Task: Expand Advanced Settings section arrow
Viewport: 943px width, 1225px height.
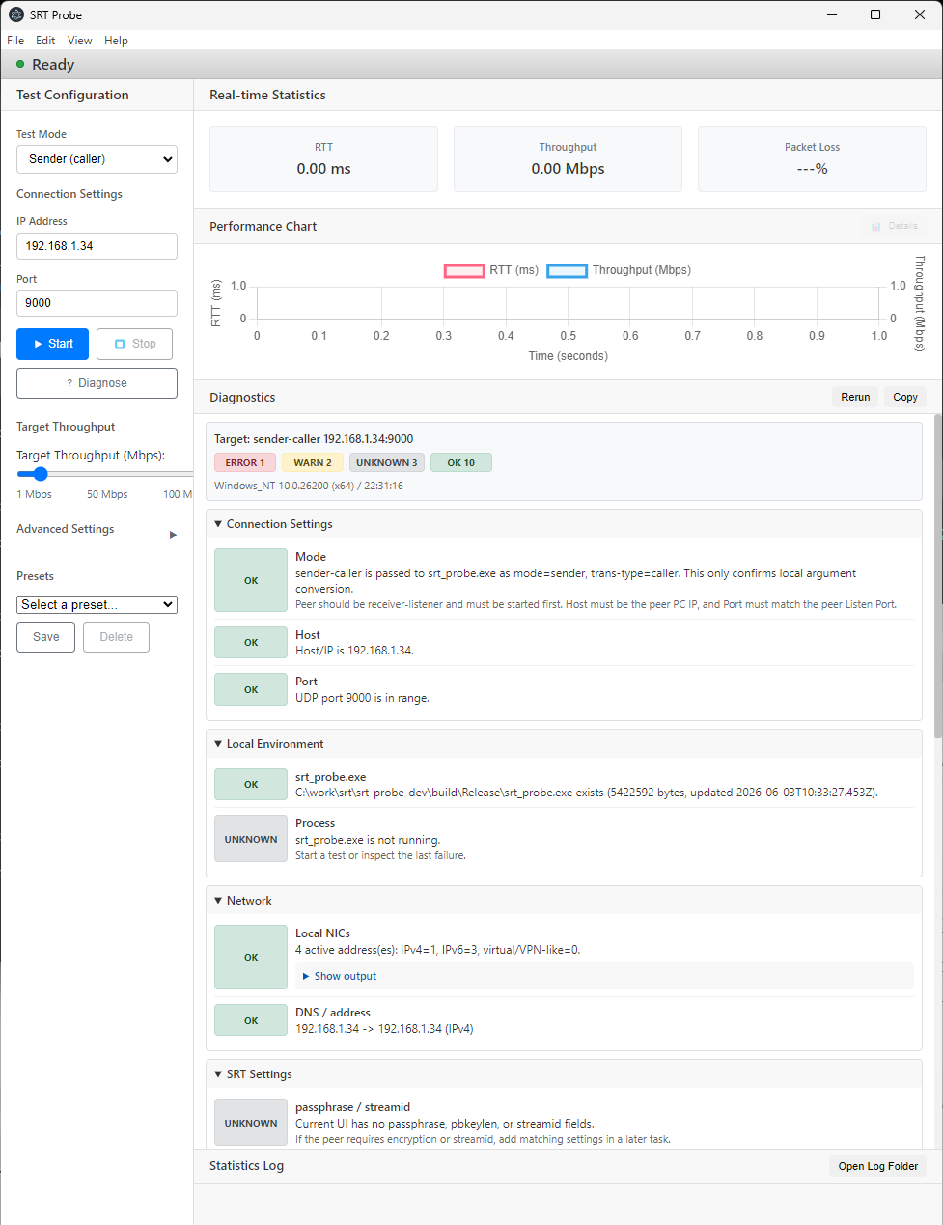Action: point(173,535)
